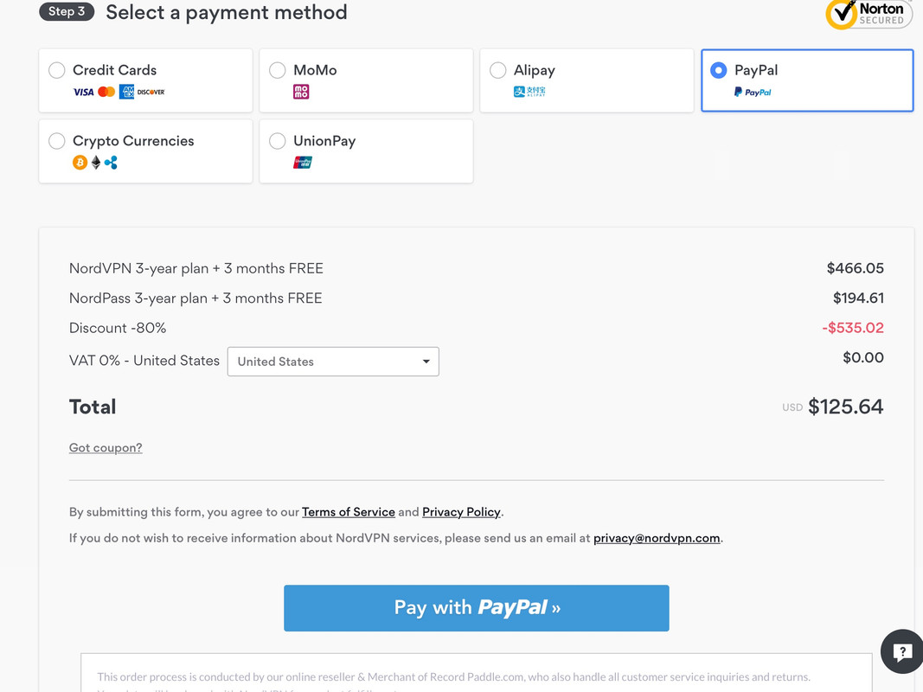The image size is (923, 692).
Task: Click the Discover card logo
Action: 151,92
